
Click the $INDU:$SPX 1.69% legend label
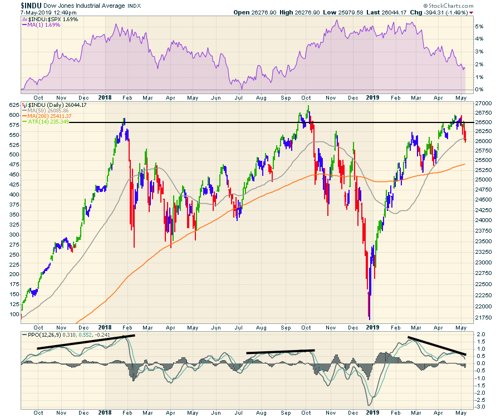click(53, 19)
